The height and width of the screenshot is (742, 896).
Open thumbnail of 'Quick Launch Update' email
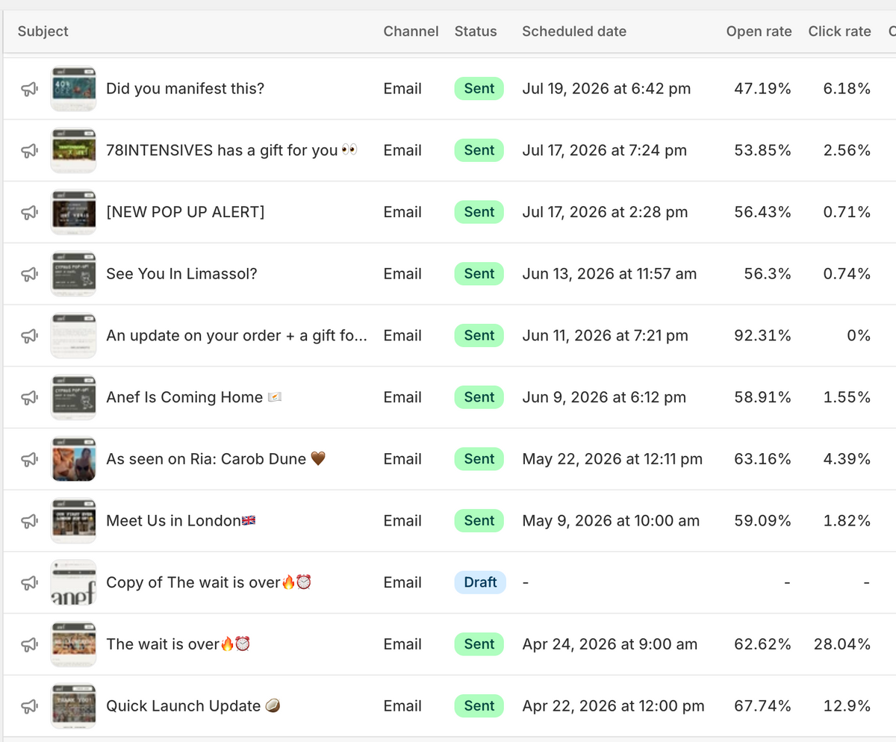(73, 706)
